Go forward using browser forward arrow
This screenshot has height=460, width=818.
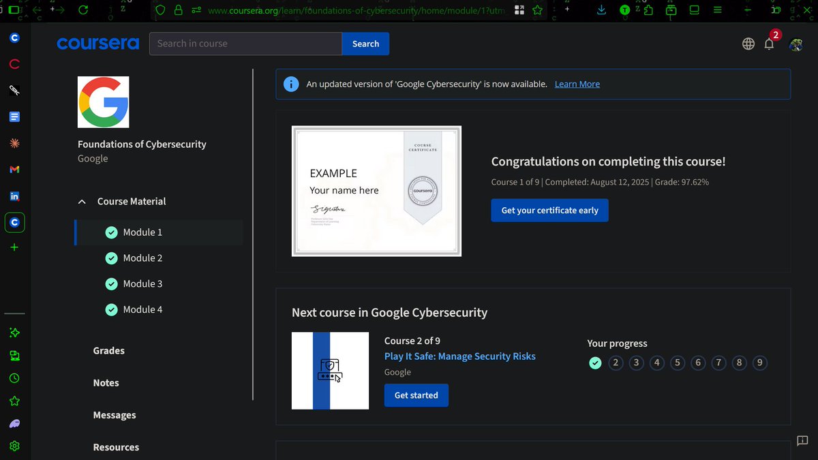[x=59, y=10]
